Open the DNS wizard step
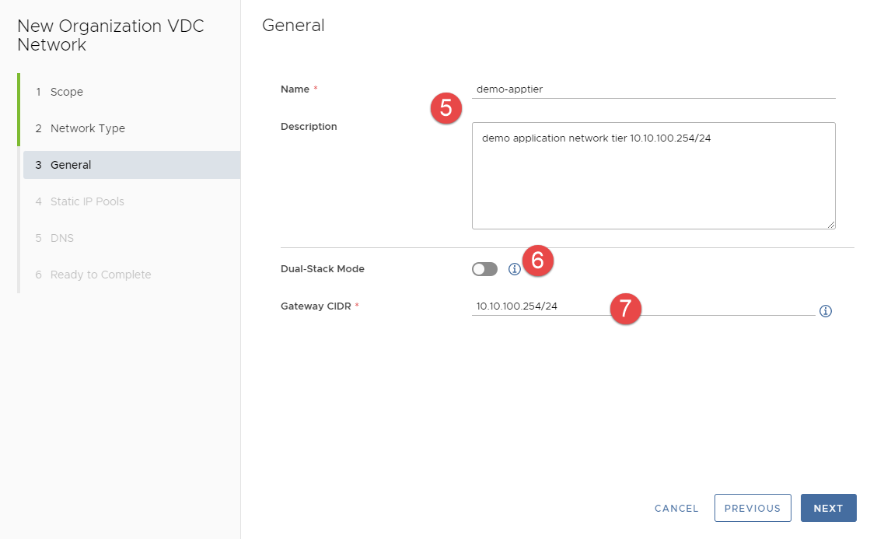 (62, 238)
